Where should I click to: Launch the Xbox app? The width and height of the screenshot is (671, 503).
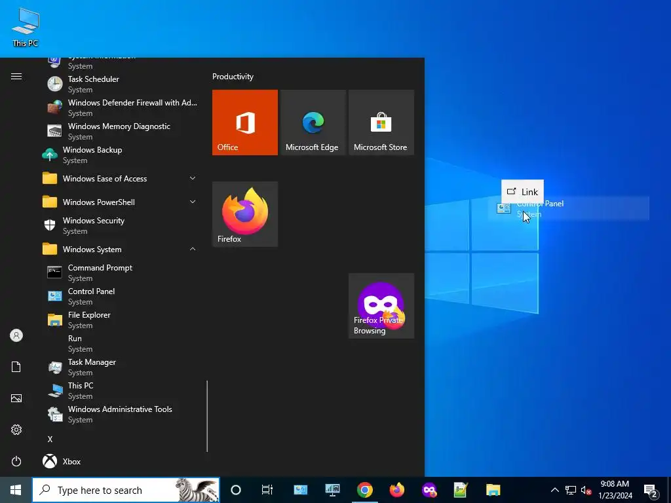121,461
